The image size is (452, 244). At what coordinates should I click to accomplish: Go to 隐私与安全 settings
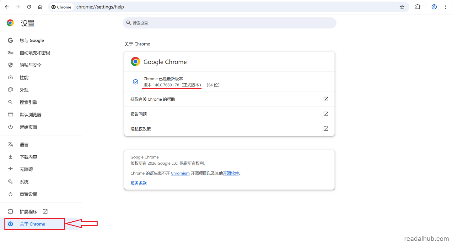click(30, 65)
